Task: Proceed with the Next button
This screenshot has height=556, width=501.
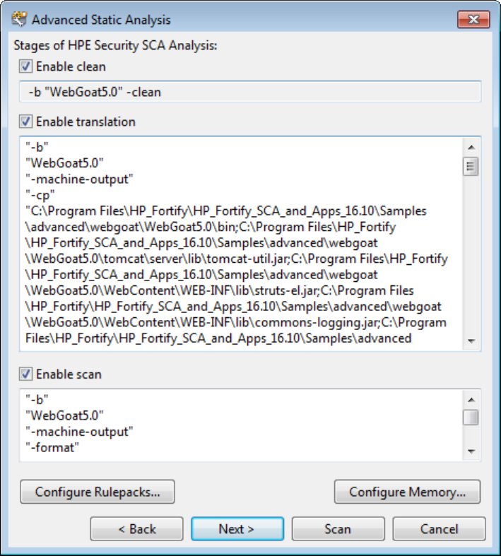Action: [237, 529]
